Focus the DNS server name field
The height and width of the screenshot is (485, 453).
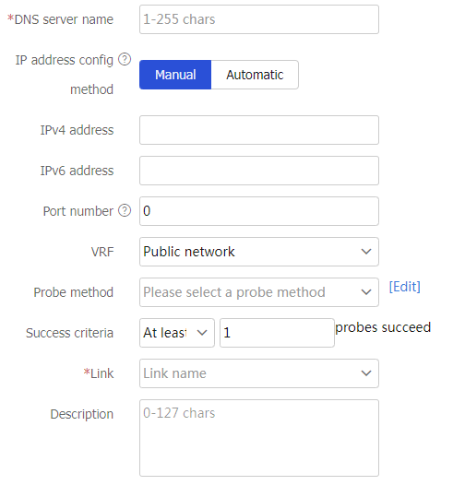coord(259,19)
